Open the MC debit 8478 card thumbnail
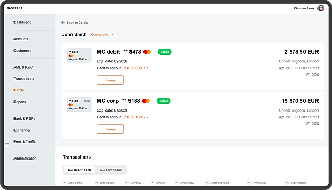The height and width of the screenshot is (190, 332). (x=79, y=55)
